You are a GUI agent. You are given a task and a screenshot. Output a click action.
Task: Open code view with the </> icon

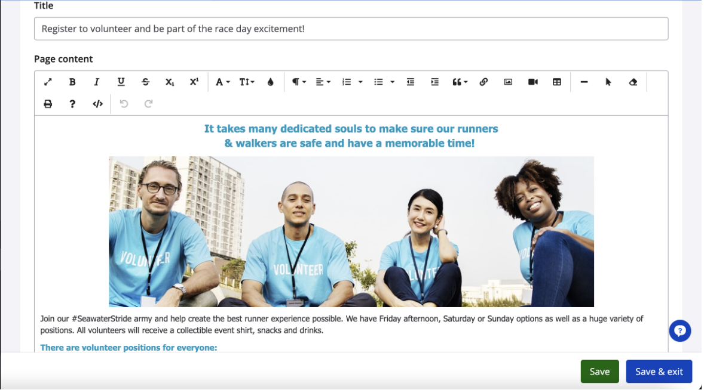[97, 104]
